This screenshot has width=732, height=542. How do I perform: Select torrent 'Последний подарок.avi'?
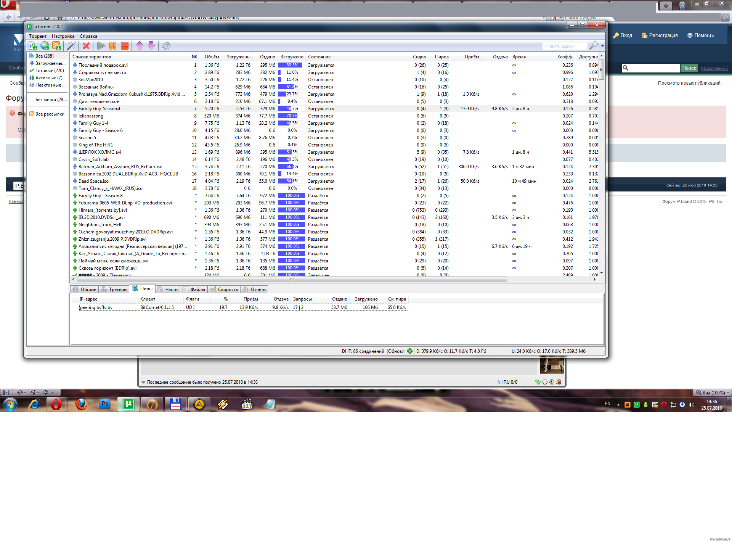103,65
